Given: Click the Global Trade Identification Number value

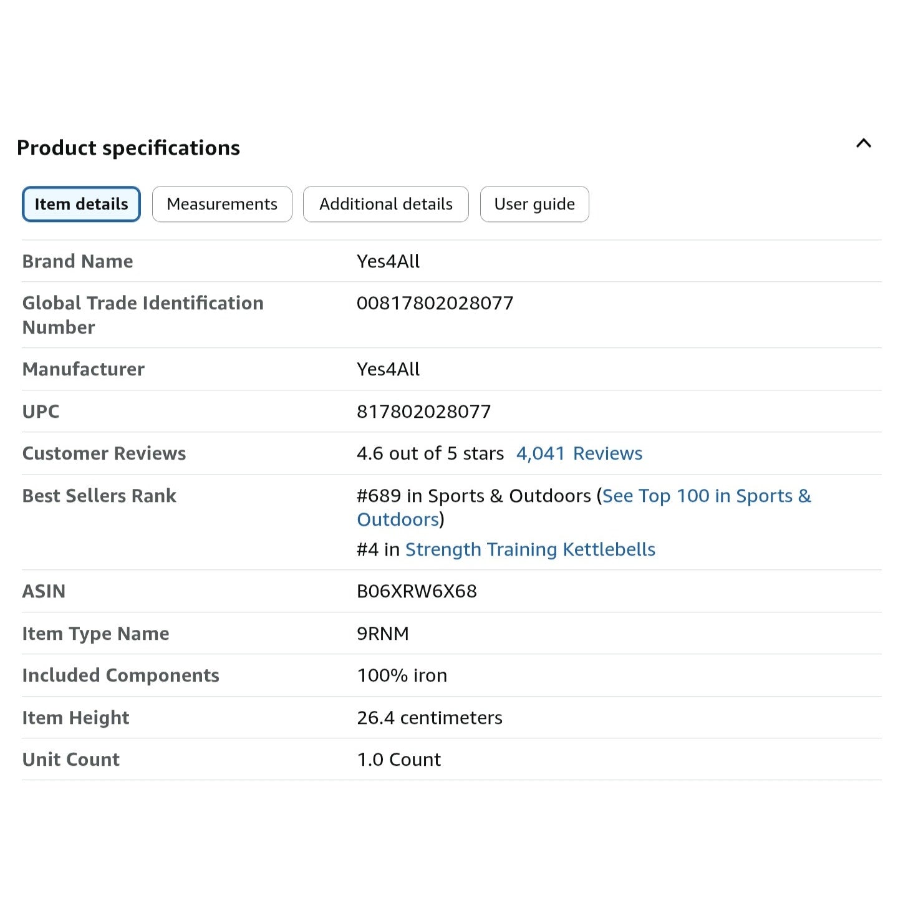Looking at the screenshot, I should [x=435, y=303].
